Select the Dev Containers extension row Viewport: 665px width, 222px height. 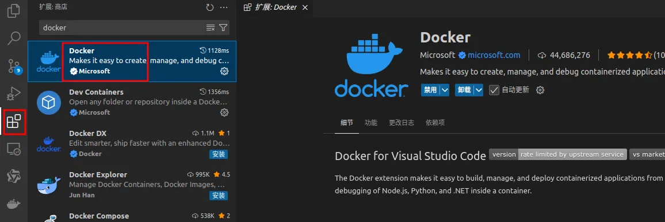[132, 102]
